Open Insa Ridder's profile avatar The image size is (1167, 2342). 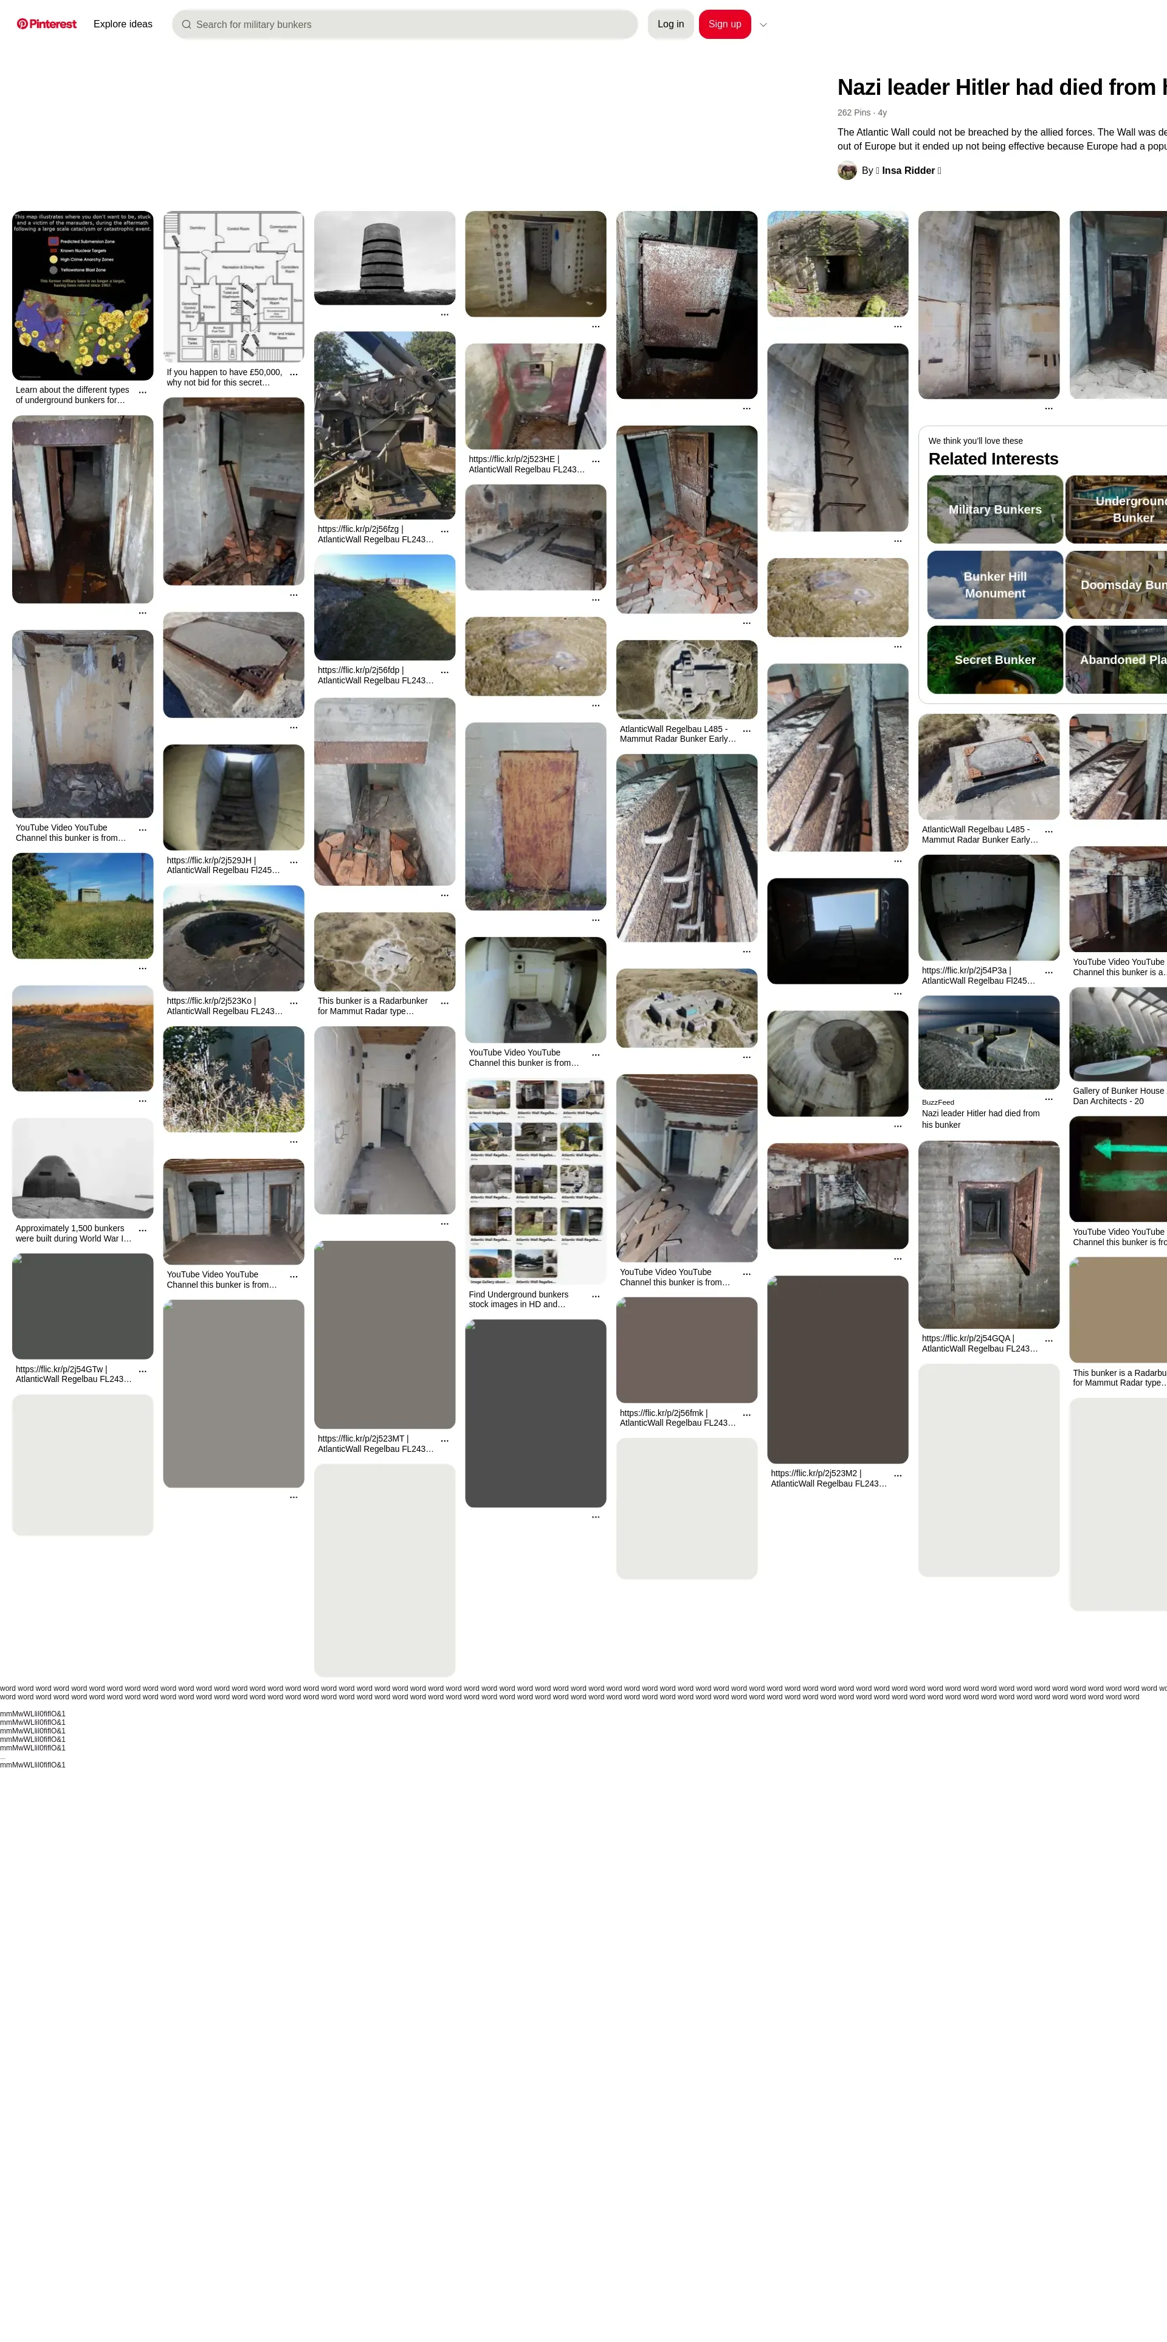847,171
